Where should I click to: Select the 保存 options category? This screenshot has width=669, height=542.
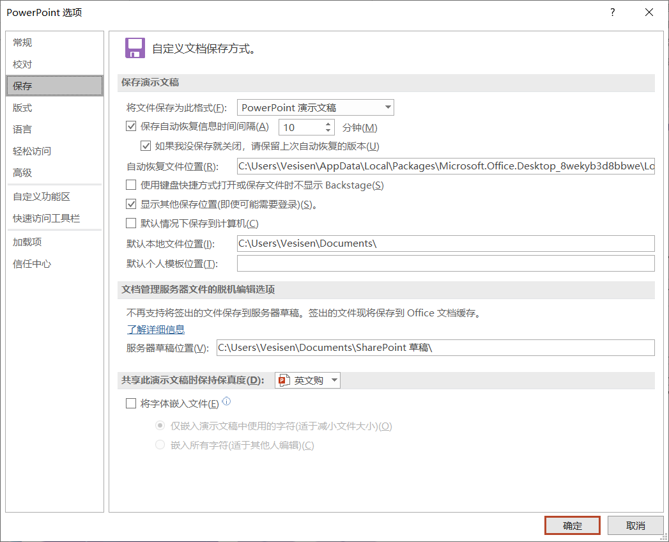54,86
